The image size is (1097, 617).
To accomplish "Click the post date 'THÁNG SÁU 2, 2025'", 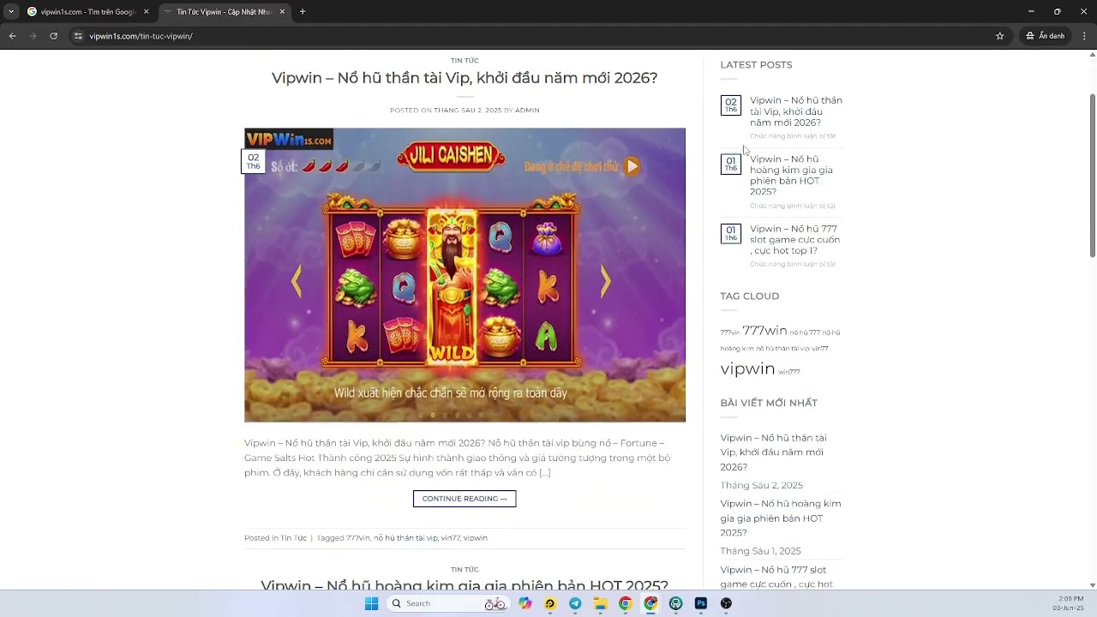I will tap(468, 111).
